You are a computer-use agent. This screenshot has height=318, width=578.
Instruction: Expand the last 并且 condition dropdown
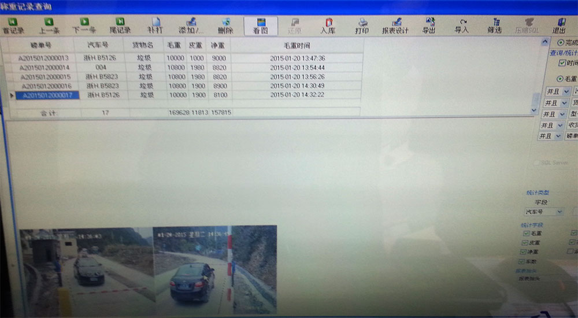click(558, 136)
